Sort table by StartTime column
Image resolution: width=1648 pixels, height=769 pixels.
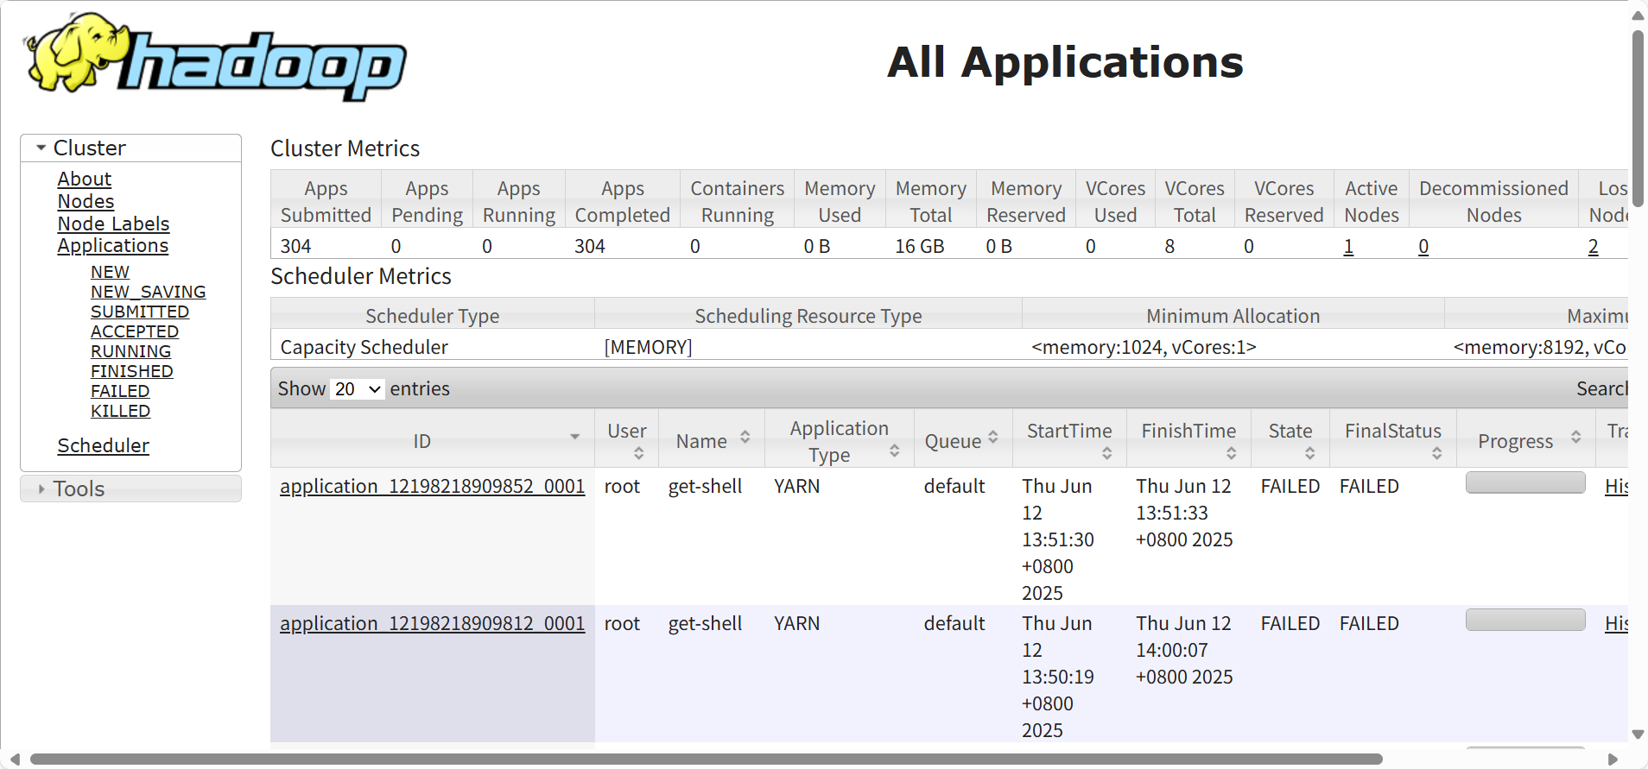1069,440
